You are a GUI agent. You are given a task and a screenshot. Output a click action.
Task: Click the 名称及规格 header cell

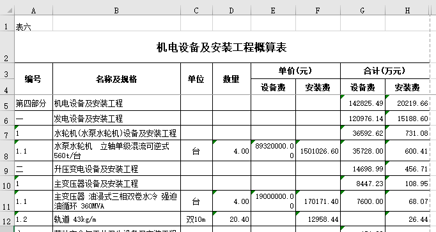click(116, 79)
